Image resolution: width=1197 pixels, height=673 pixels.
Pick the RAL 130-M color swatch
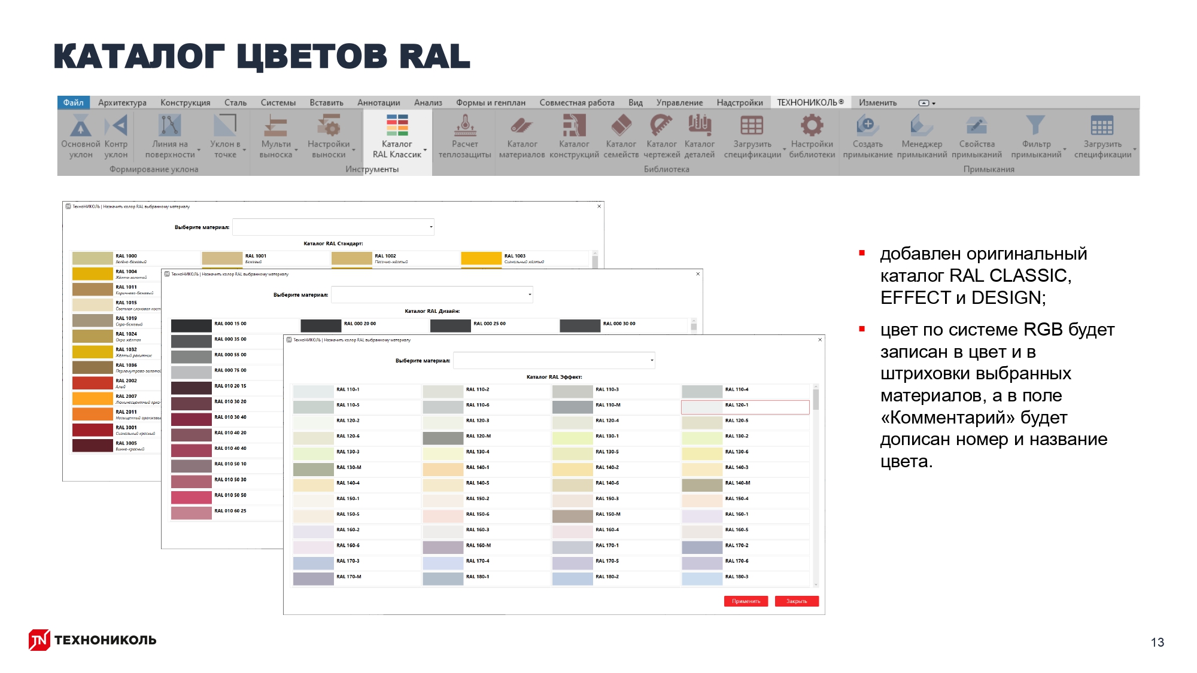[314, 470]
